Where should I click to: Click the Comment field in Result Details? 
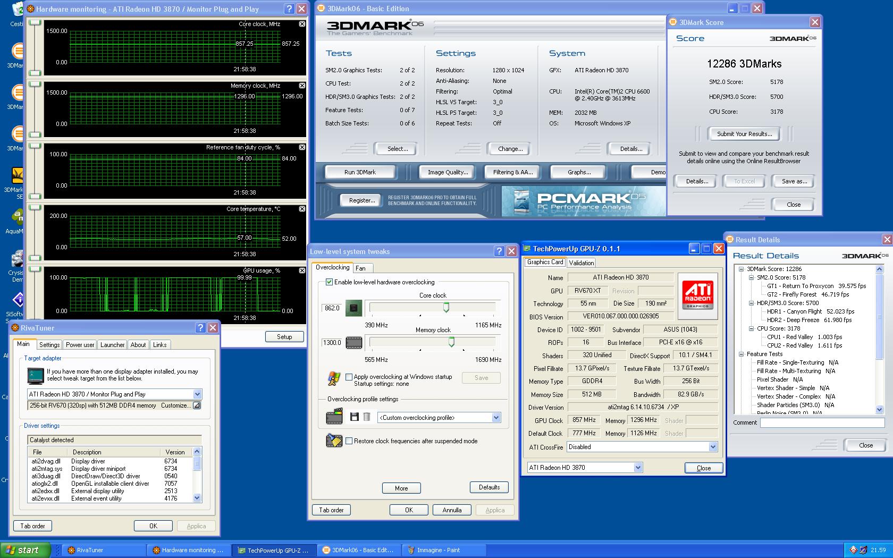(822, 423)
